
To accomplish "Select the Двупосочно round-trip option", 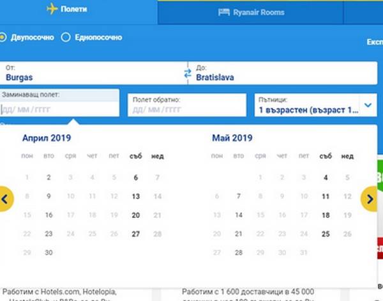I will pyautogui.click(x=26, y=38).
